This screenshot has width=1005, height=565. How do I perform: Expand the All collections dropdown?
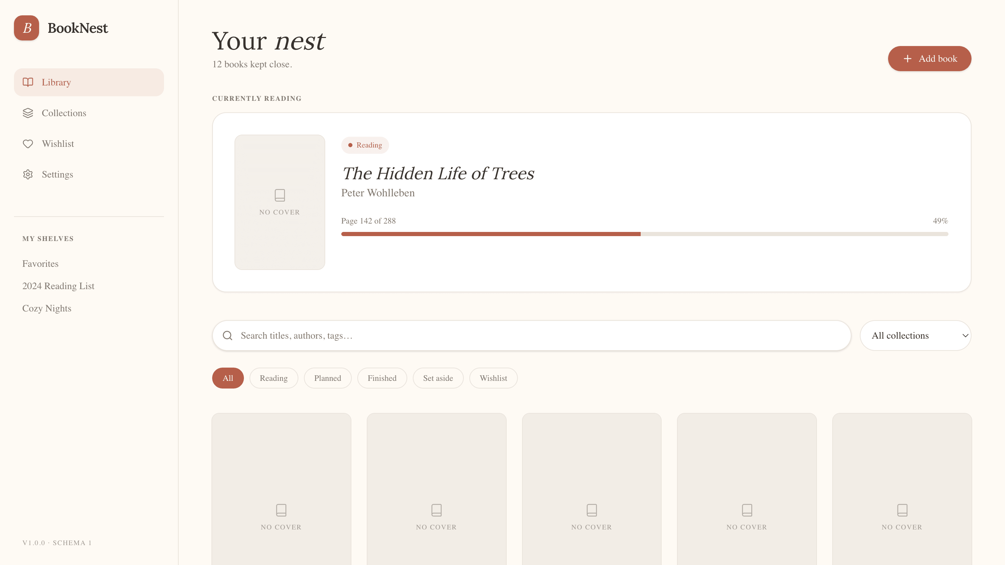pyautogui.click(x=915, y=336)
